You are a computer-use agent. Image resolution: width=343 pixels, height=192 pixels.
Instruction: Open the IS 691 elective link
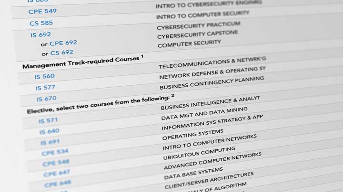50,142
